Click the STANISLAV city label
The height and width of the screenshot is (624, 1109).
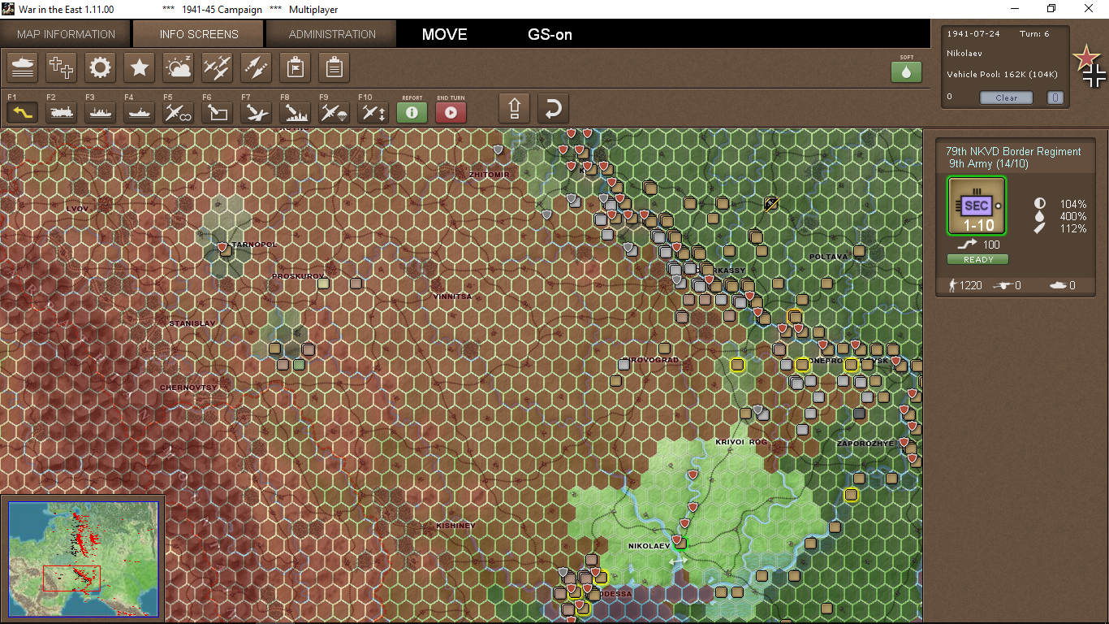point(192,323)
